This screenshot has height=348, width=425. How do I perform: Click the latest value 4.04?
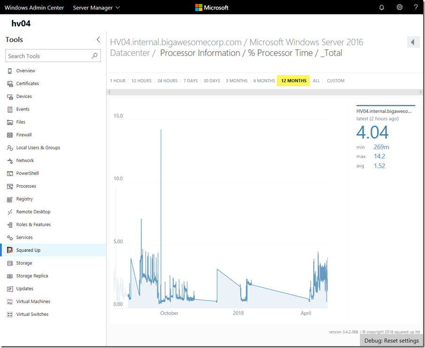pyautogui.click(x=372, y=133)
